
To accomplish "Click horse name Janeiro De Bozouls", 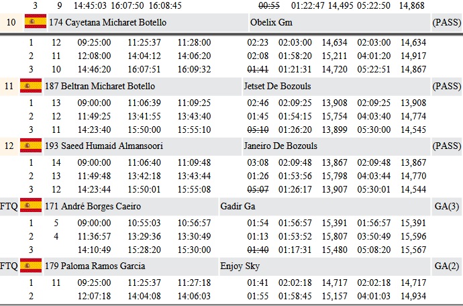I will tap(280, 146).
